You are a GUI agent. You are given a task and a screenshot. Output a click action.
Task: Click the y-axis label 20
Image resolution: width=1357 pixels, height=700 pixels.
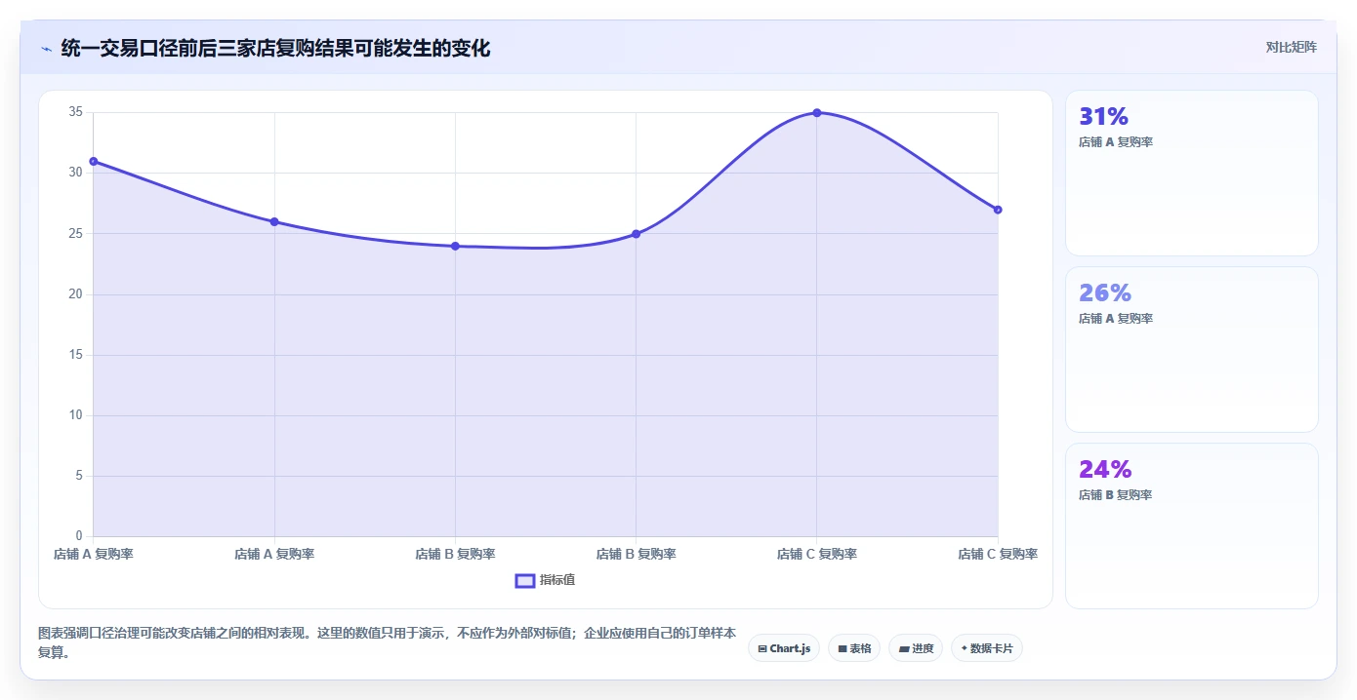point(75,294)
